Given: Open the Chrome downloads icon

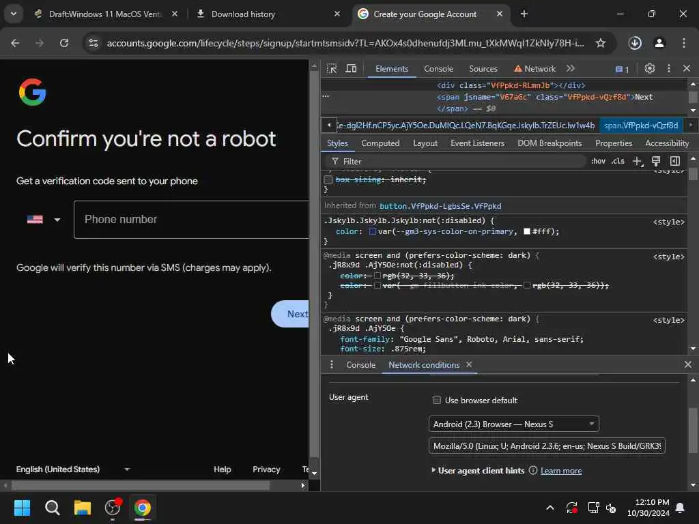Looking at the screenshot, I should (x=635, y=43).
